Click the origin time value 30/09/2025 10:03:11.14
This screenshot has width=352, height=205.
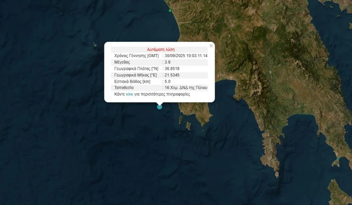point(186,56)
